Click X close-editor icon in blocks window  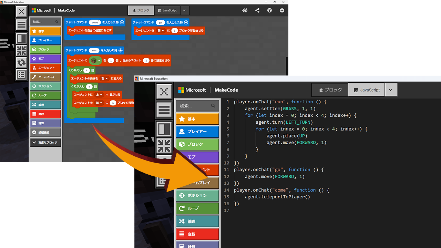click(21, 11)
